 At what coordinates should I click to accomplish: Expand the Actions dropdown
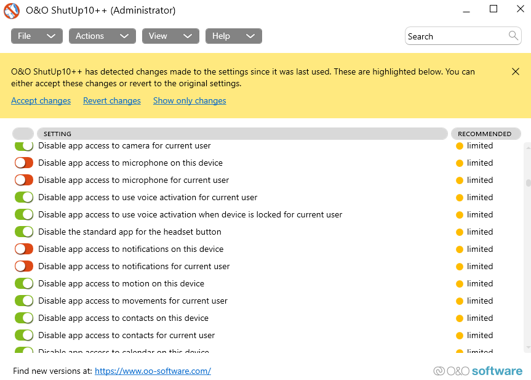point(102,36)
